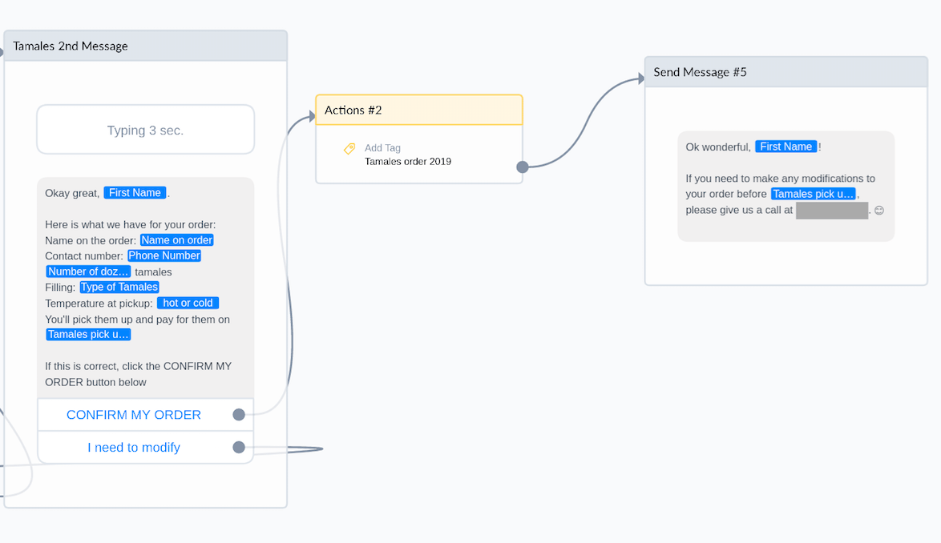The height and width of the screenshot is (543, 941).
Task: Click First Name variable in Okay great message
Action: click(135, 193)
